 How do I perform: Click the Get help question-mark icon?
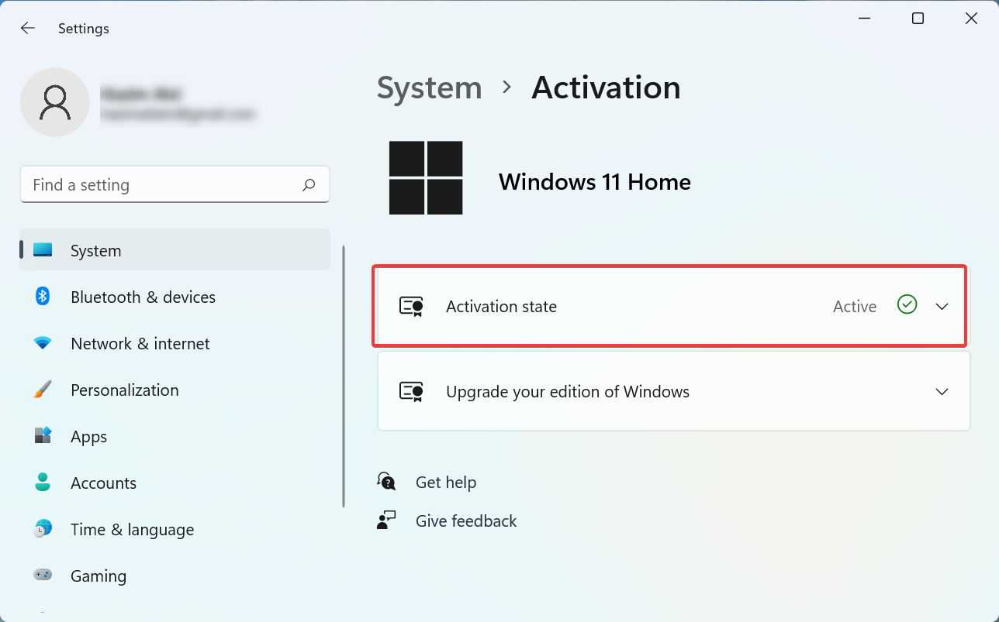pyautogui.click(x=385, y=481)
